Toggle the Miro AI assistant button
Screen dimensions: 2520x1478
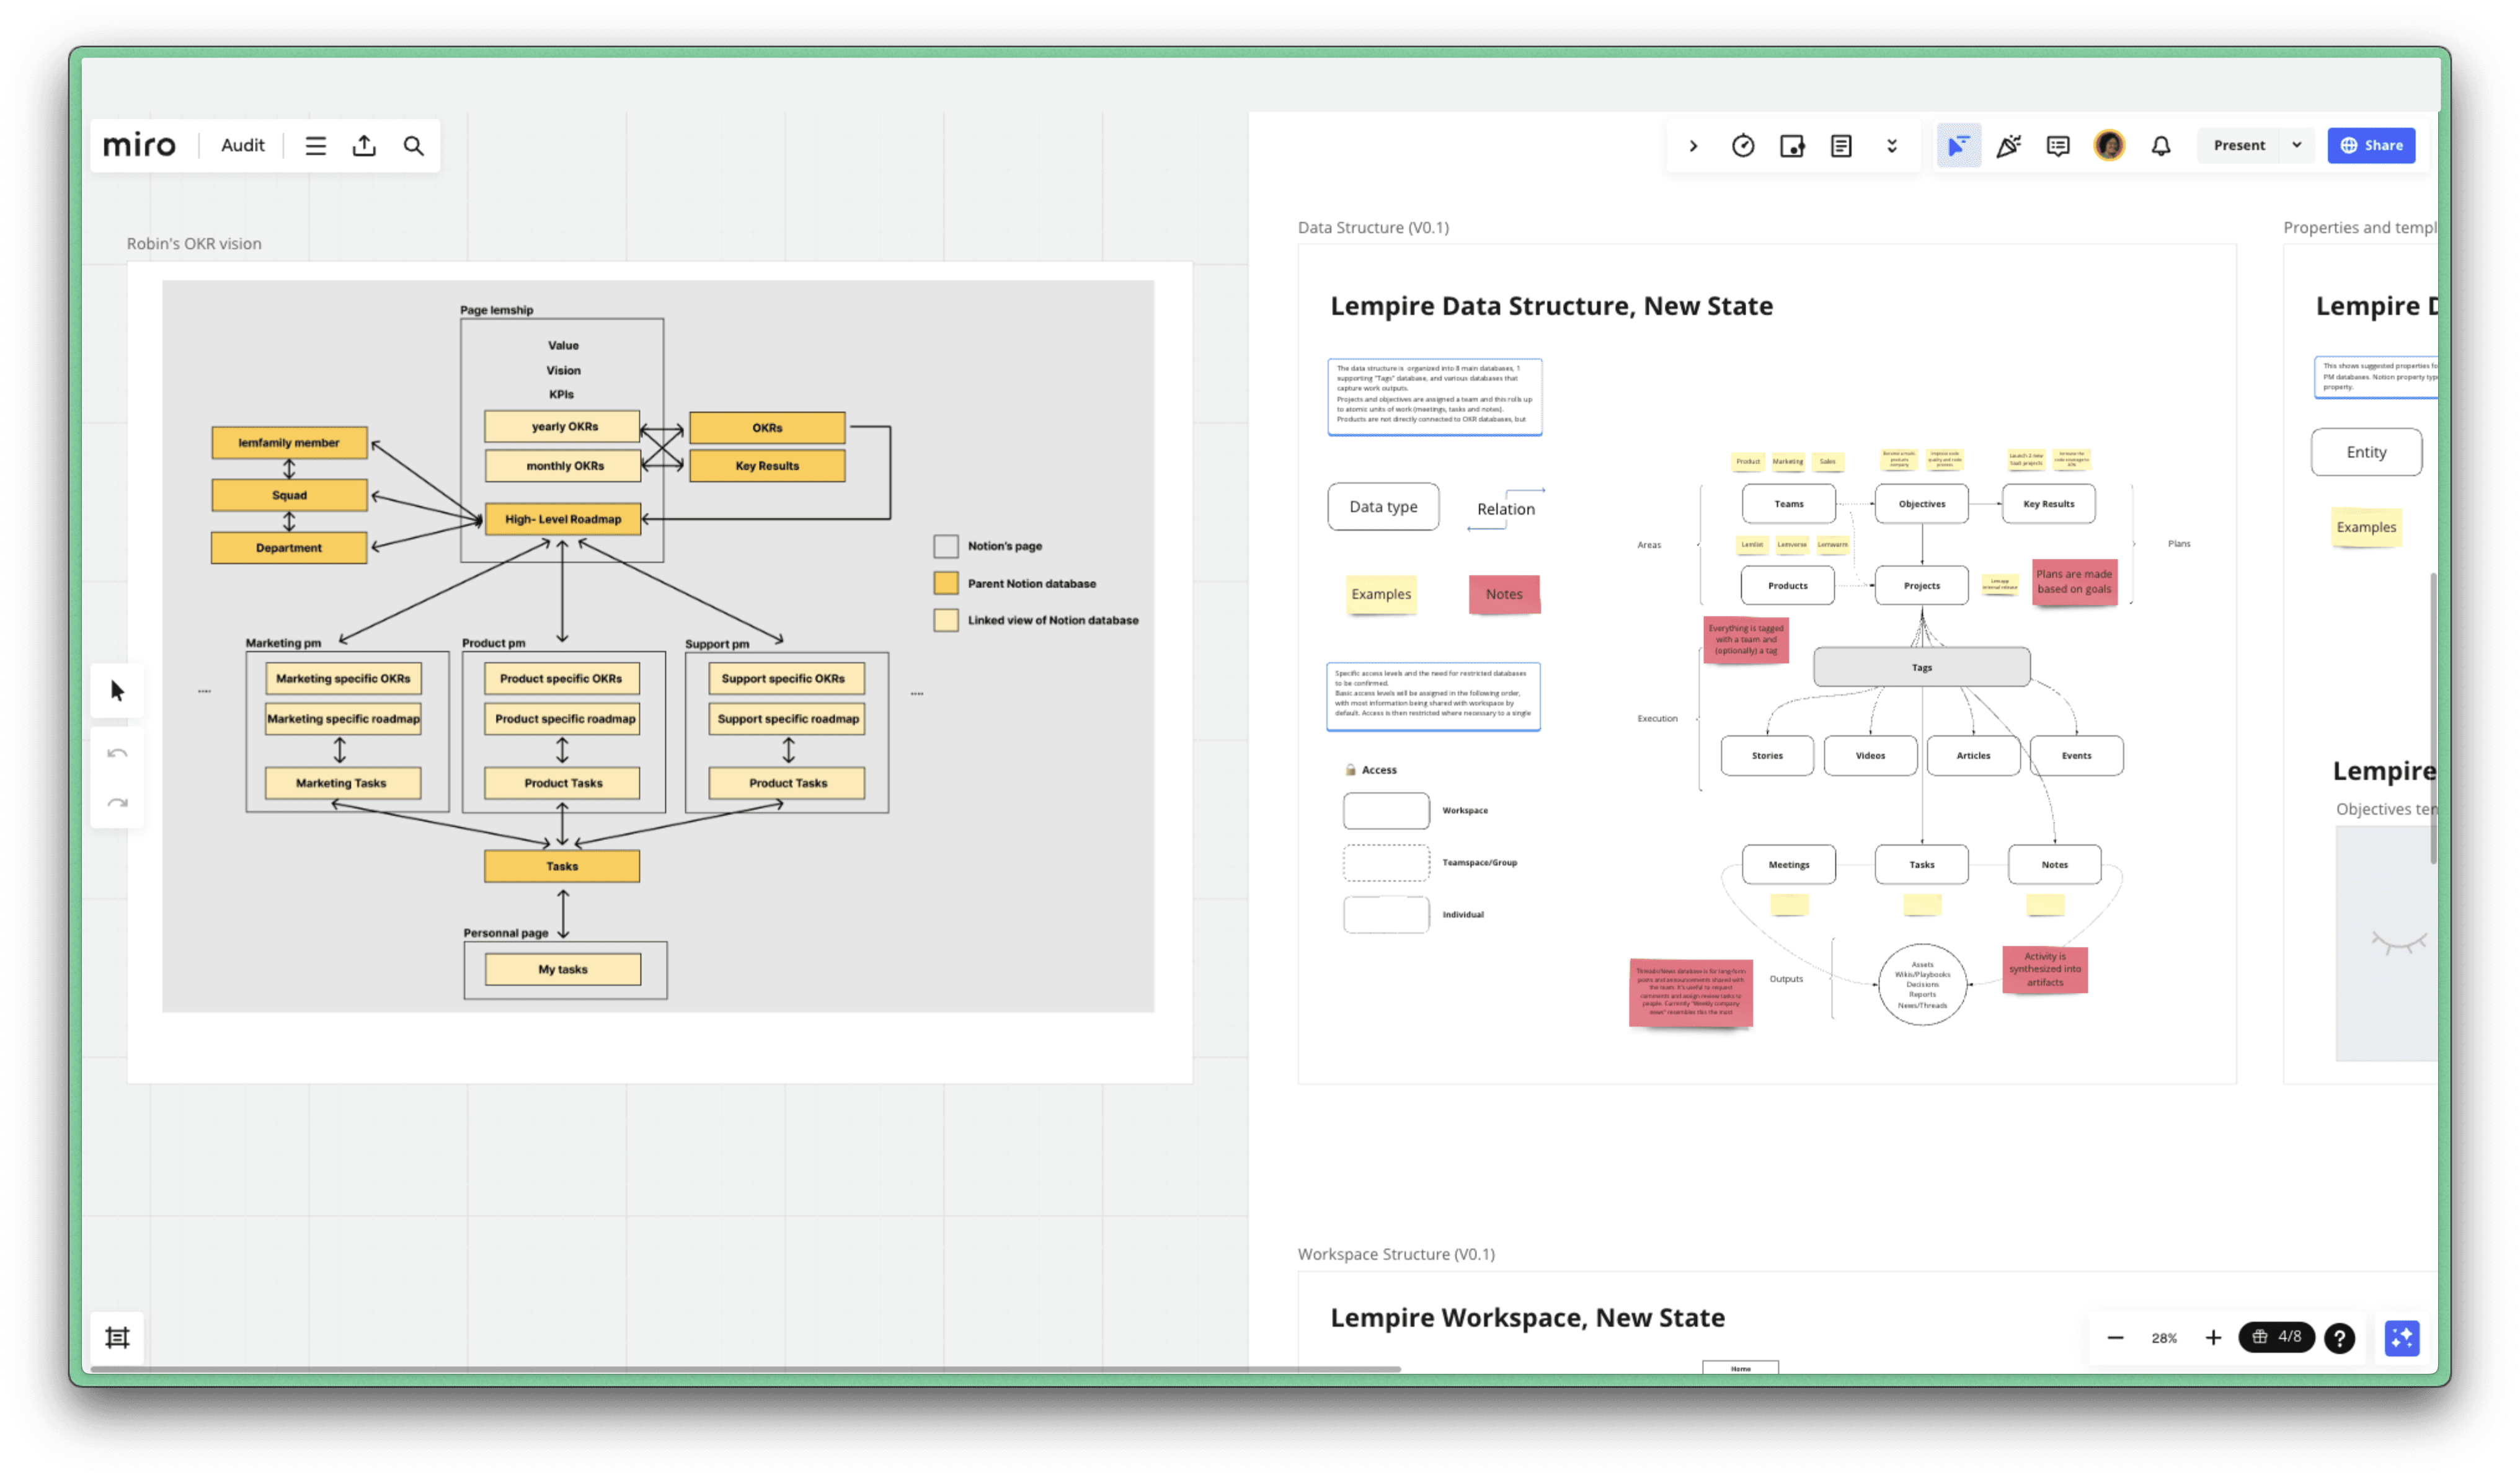pyautogui.click(x=2401, y=1337)
